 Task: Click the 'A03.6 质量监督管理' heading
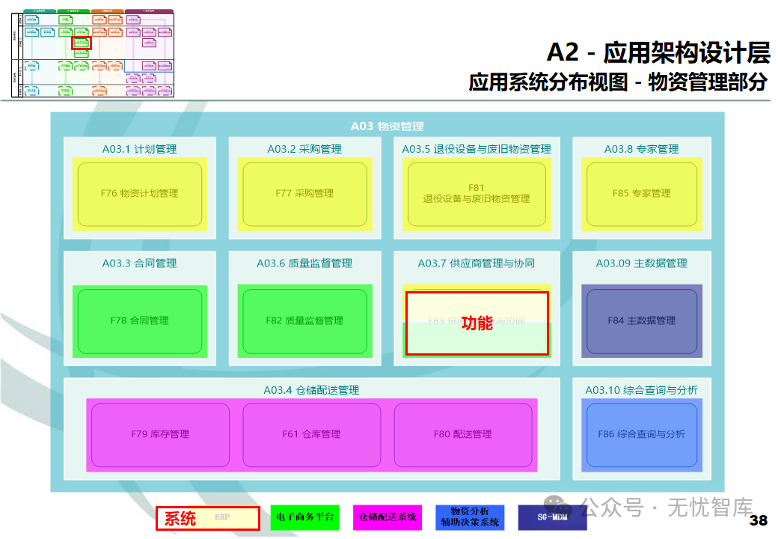click(304, 264)
